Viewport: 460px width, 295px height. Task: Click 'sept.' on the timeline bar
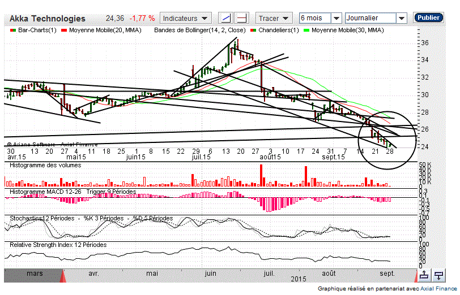click(x=387, y=274)
